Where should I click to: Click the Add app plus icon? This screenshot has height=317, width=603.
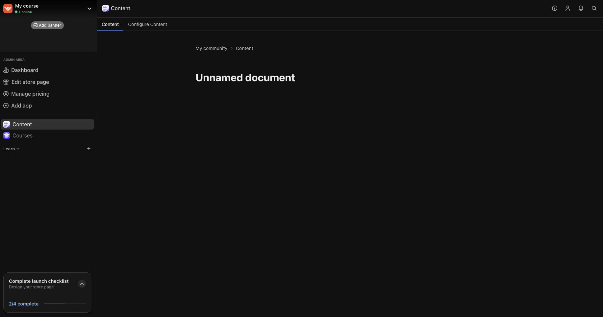coord(6,106)
